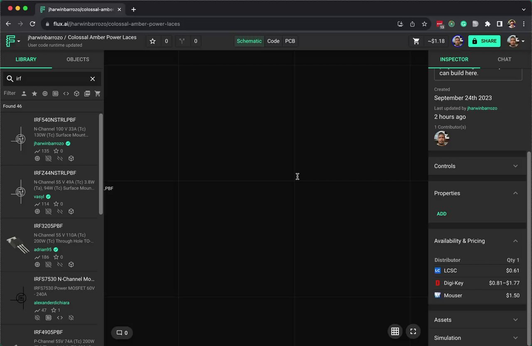This screenshot has width=532, height=346.
Task: Open jharwinbarrozo author link in library
Action: pyautogui.click(x=49, y=143)
